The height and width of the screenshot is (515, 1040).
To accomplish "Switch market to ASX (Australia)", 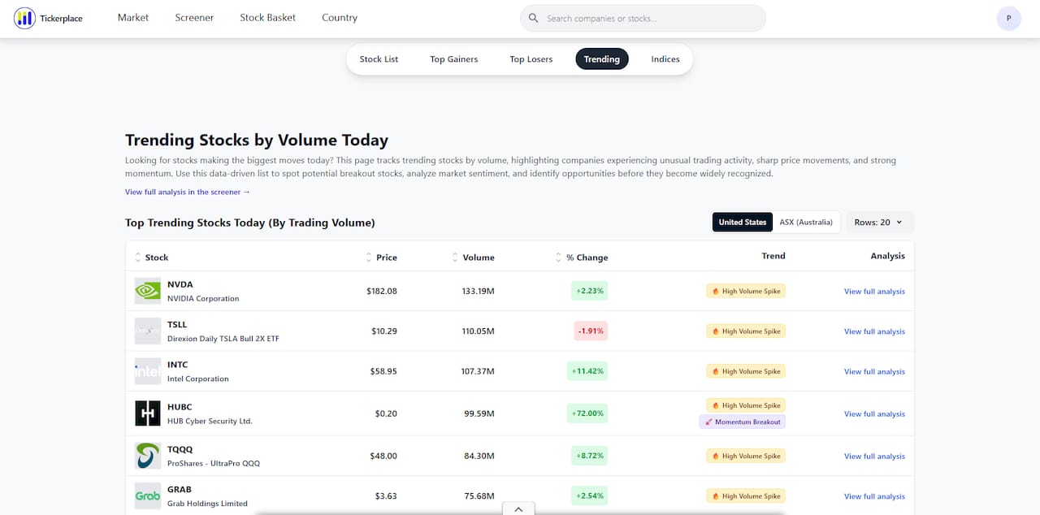I will click(x=805, y=222).
